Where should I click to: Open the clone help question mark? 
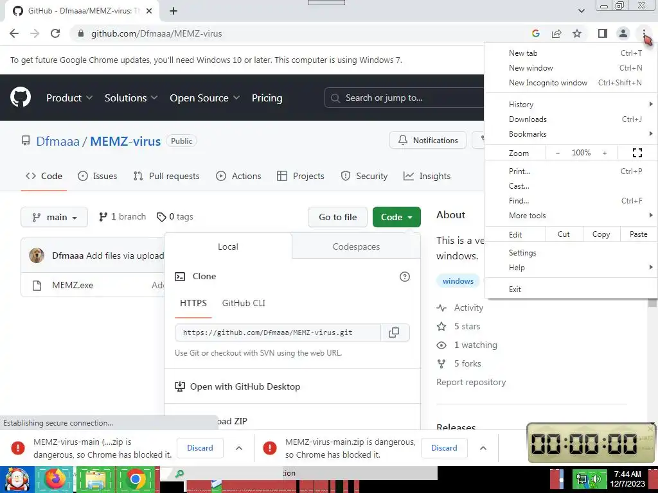click(x=405, y=277)
